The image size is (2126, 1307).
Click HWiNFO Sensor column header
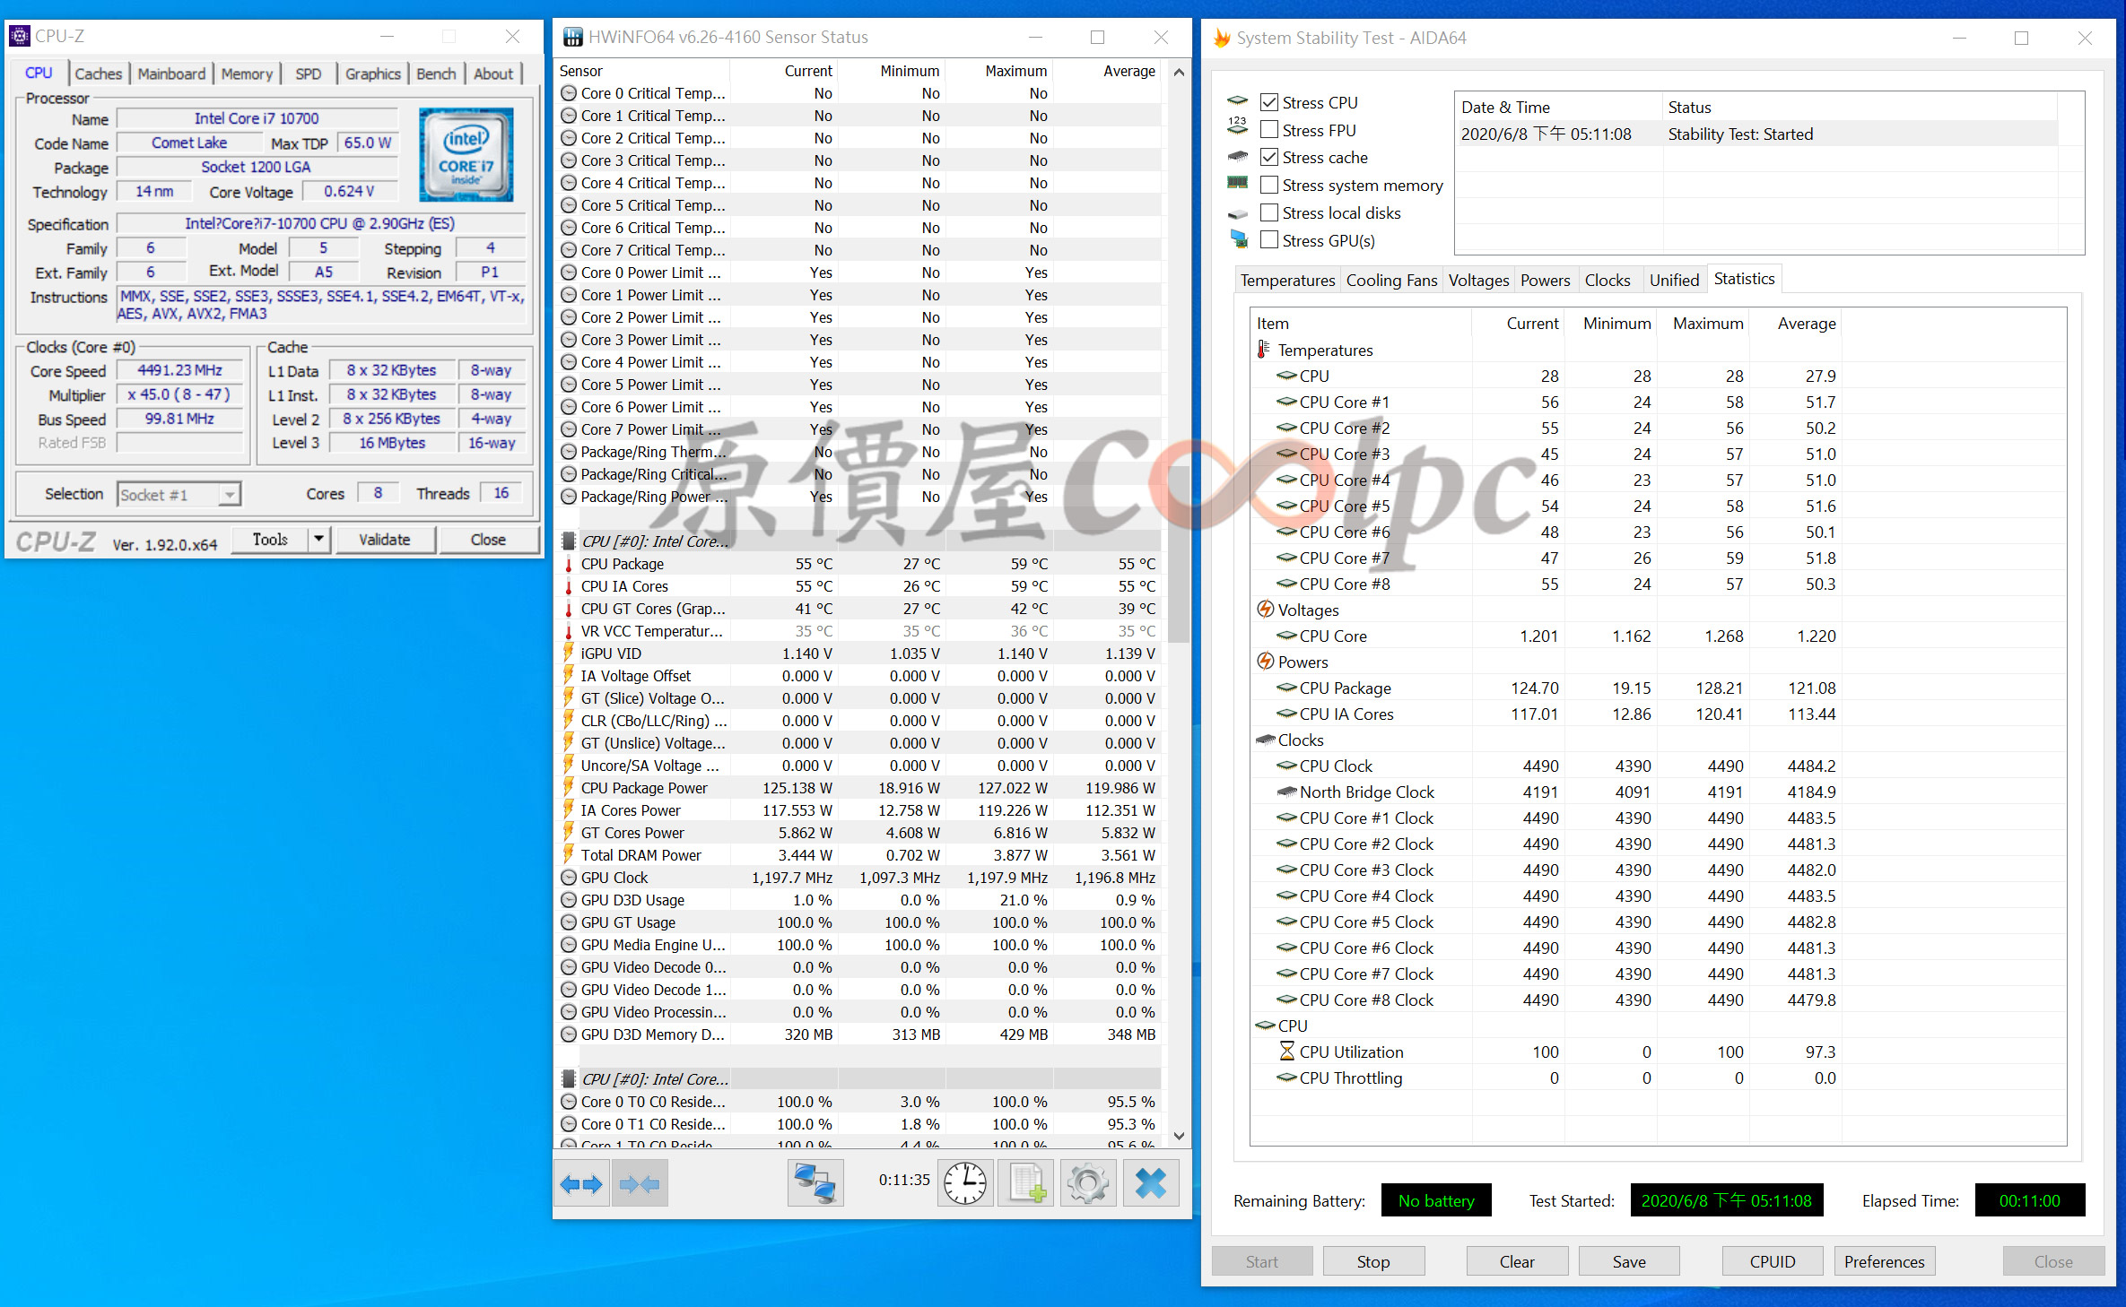click(x=642, y=71)
